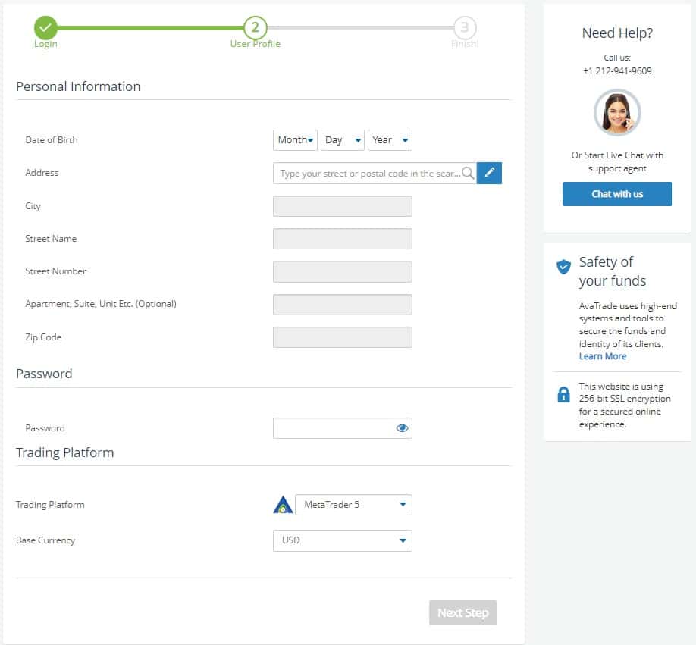Select step 3 Finish in progress bar
The height and width of the screenshot is (645, 696).
[x=465, y=27]
